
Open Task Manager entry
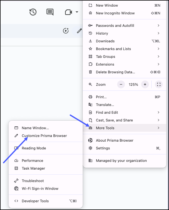tap(33, 168)
